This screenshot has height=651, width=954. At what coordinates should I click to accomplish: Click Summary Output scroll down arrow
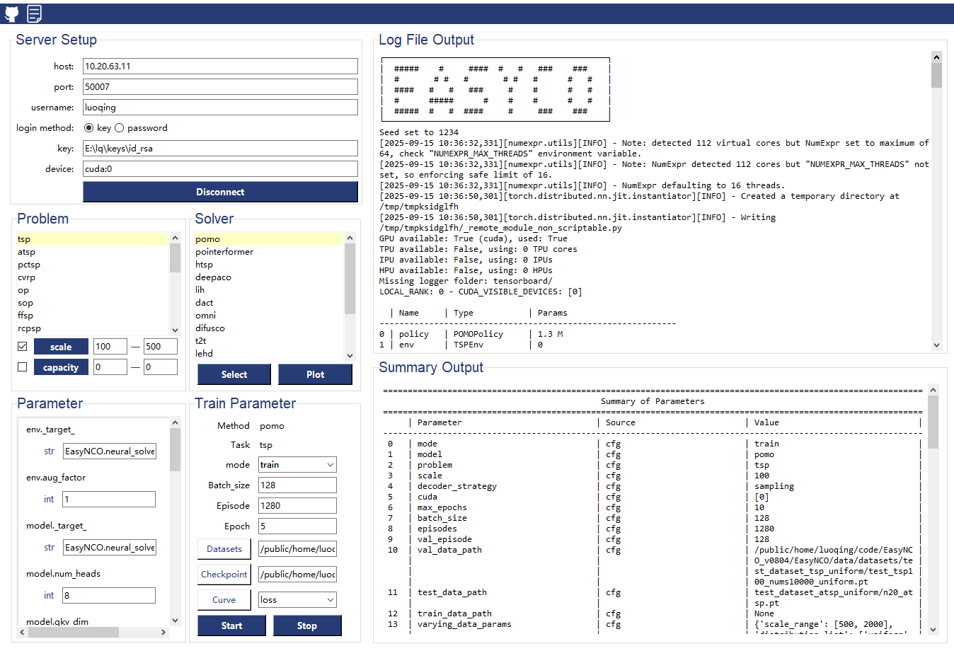click(933, 629)
